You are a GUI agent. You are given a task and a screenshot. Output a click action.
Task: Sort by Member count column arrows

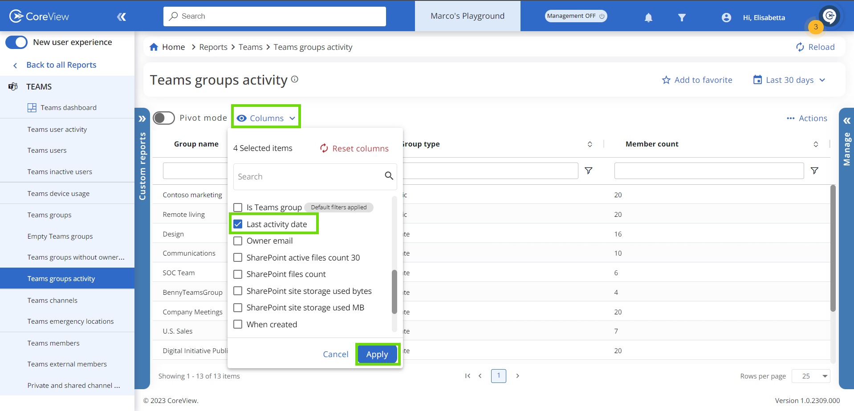(x=816, y=144)
